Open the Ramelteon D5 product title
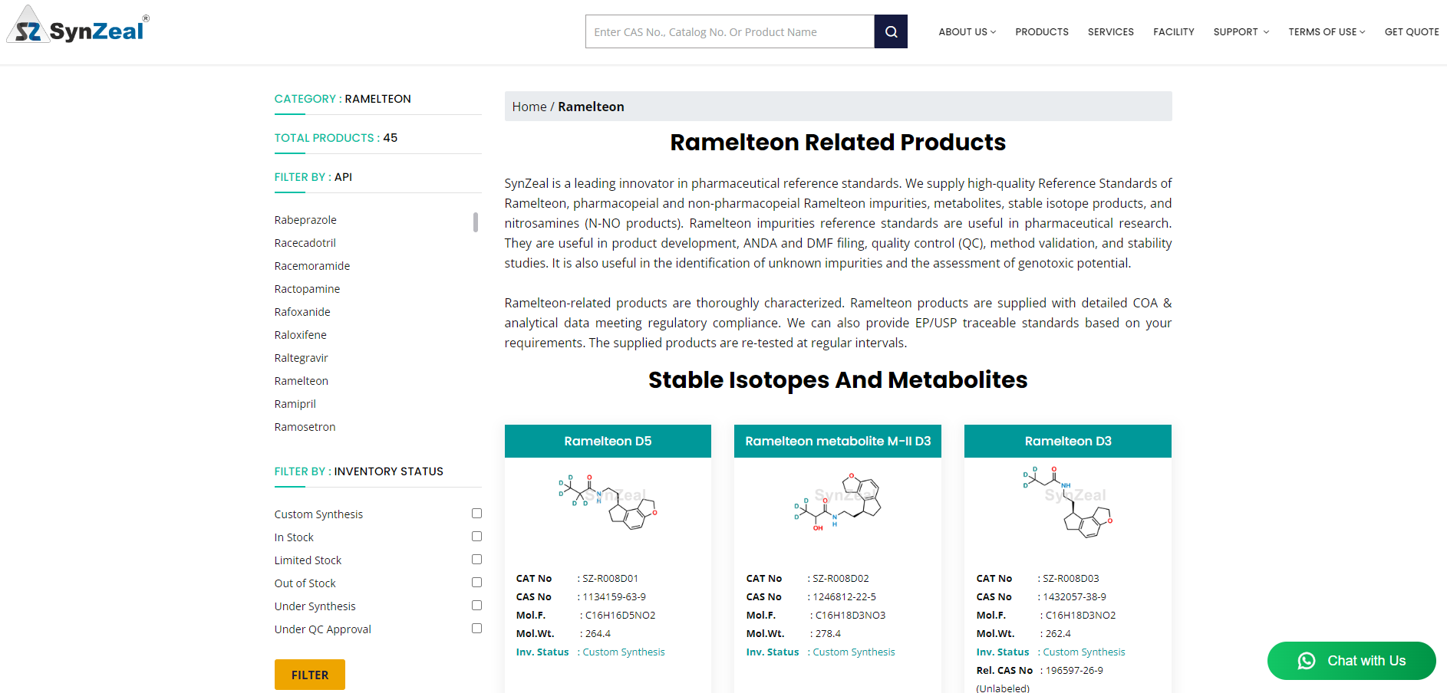1447x693 pixels. click(608, 441)
